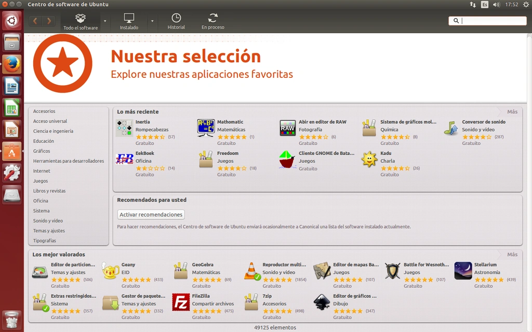
Task: Open the Sonido y vídeo category
Action: (x=48, y=221)
